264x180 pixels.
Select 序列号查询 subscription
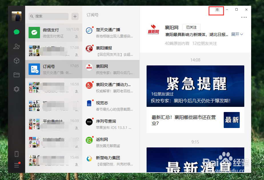click(x=111, y=124)
